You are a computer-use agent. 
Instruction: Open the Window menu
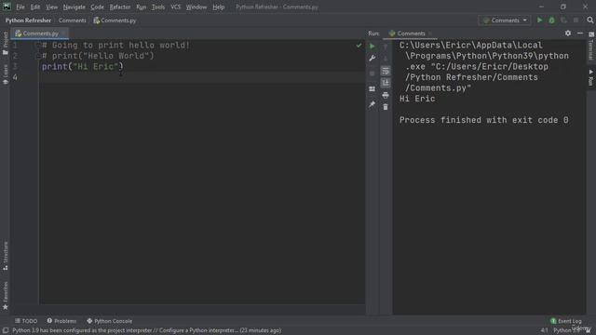click(196, 7)
